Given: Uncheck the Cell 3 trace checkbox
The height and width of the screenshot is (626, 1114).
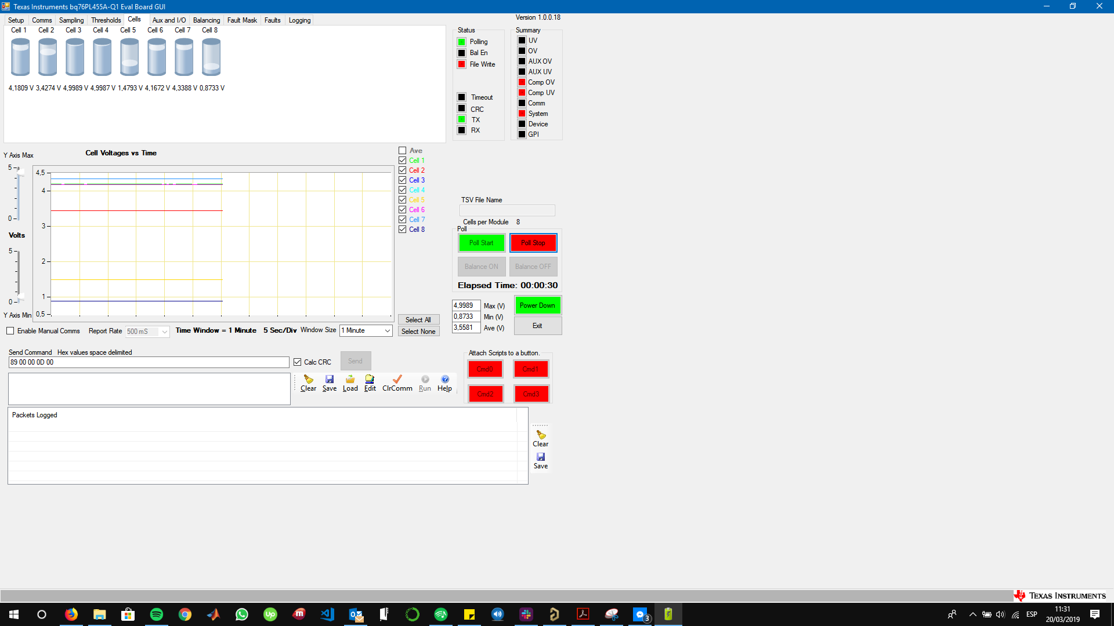Looking at the screenshot, I should click(402, 180).
